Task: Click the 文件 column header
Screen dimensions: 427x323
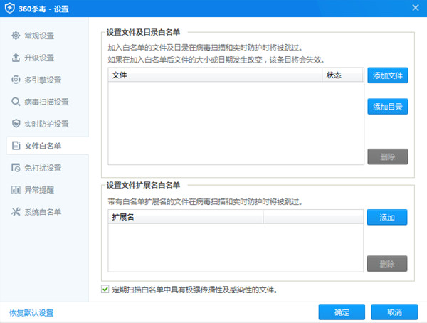Action: (215, 75)
